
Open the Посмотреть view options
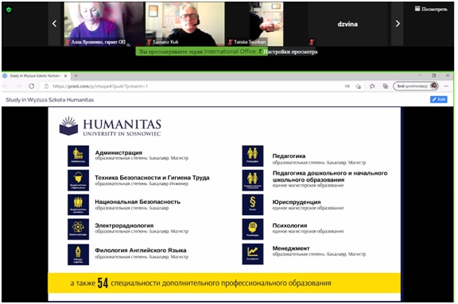431,9
